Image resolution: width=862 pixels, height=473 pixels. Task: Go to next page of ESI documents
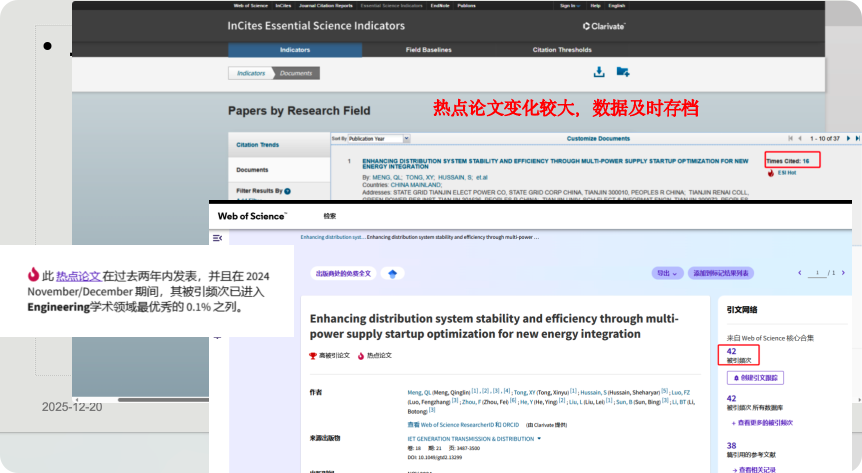[x=848, y=138]
